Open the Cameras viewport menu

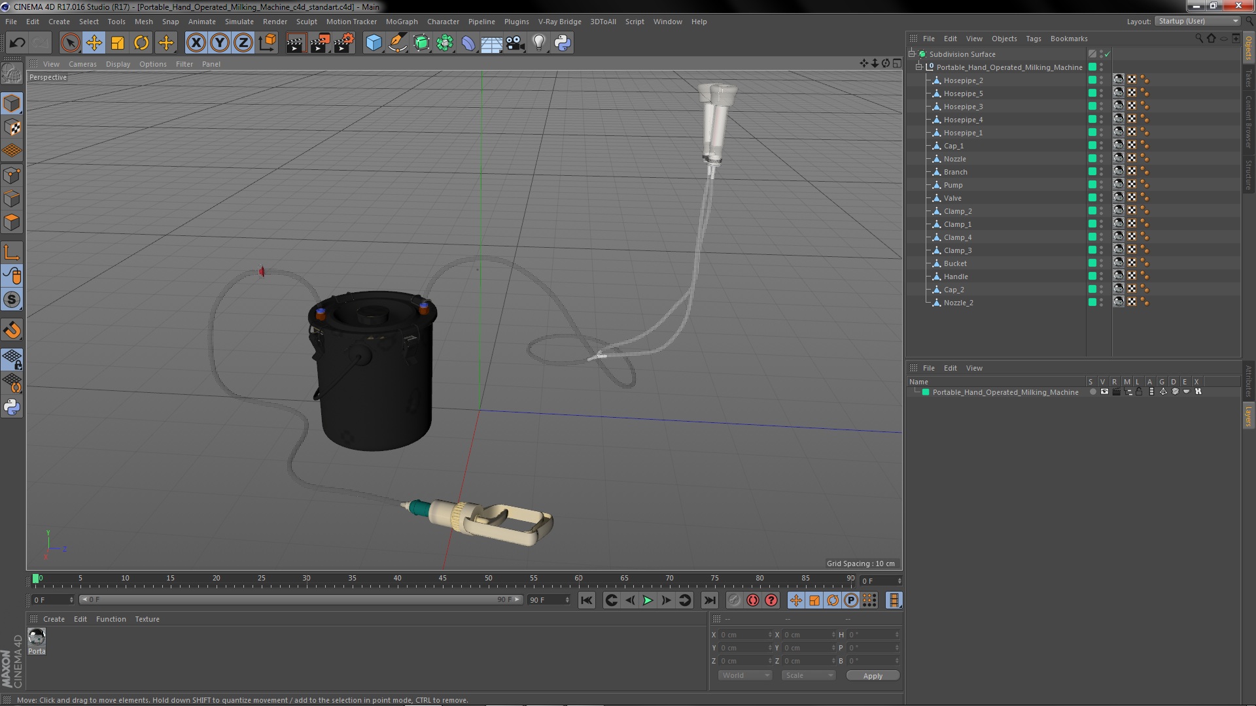pos(82,64)
